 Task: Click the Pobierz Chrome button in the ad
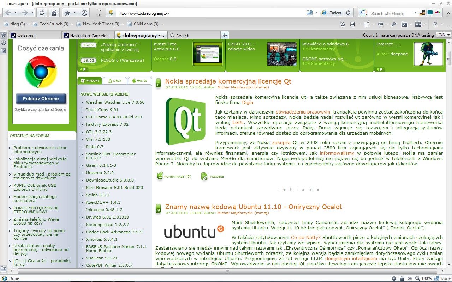41,98
